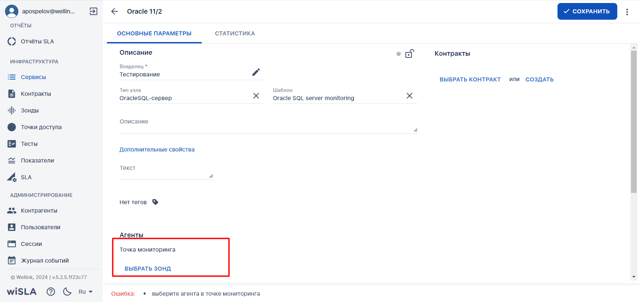Click the Показатели chart icon
This screenshot has width=641, height=302.
pyautogui.click(x=12, y=161)
